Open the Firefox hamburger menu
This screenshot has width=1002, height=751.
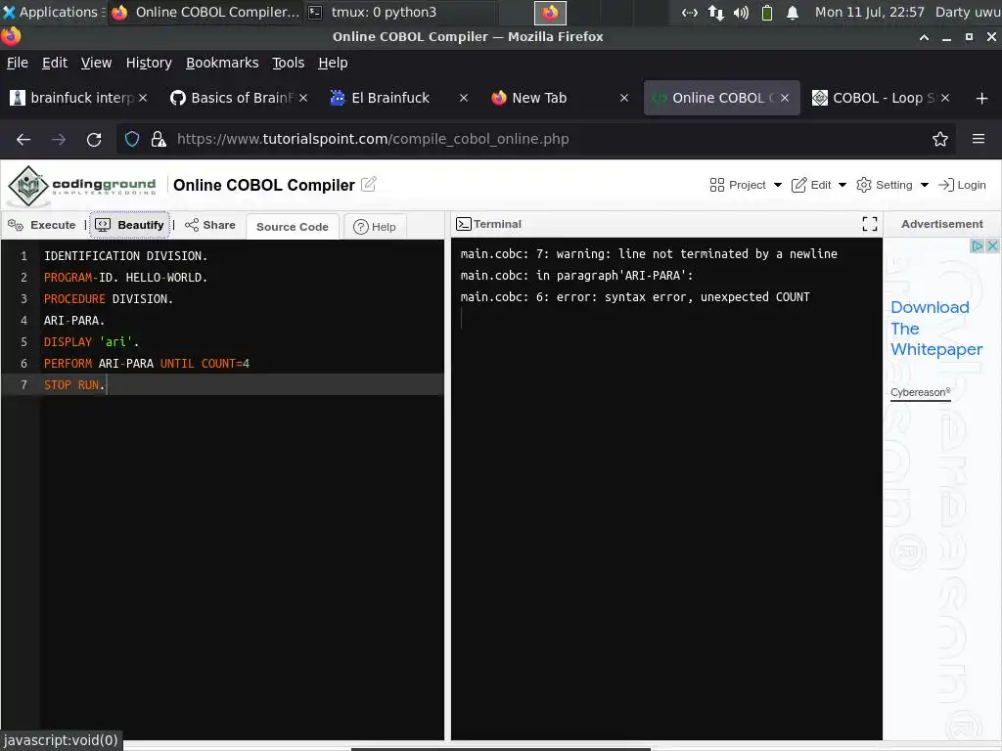point(978,139)
